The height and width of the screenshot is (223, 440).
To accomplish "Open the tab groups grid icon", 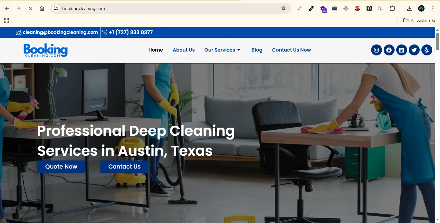I will [6, 20].
